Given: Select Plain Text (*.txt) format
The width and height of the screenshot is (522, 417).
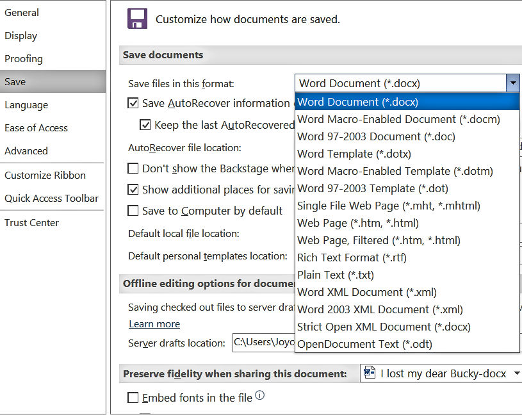Looking at the screenshot, I should 336,275.
